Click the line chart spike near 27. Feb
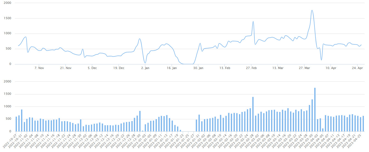Viewport: 369px width, 152px height. coord(253,22)
